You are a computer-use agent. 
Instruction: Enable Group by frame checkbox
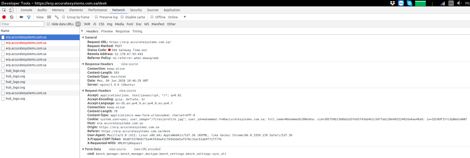63,17
